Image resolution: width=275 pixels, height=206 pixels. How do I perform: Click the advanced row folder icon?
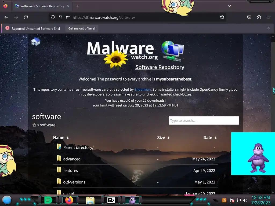tap(59, 158)
